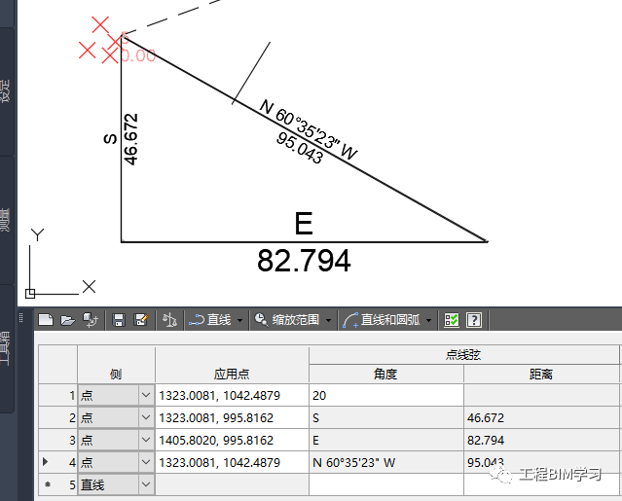Click the new traverse file icon
This screenshot has height=501, width=622.
[x=46, y=319]
